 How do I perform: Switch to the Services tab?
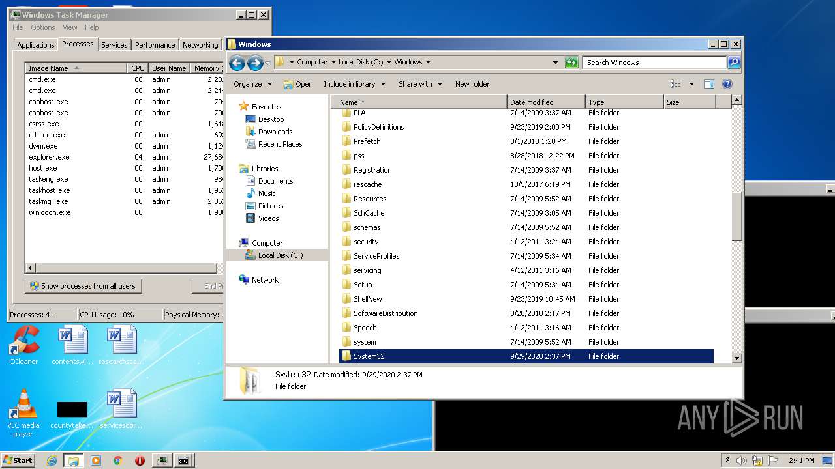(114, 45)
